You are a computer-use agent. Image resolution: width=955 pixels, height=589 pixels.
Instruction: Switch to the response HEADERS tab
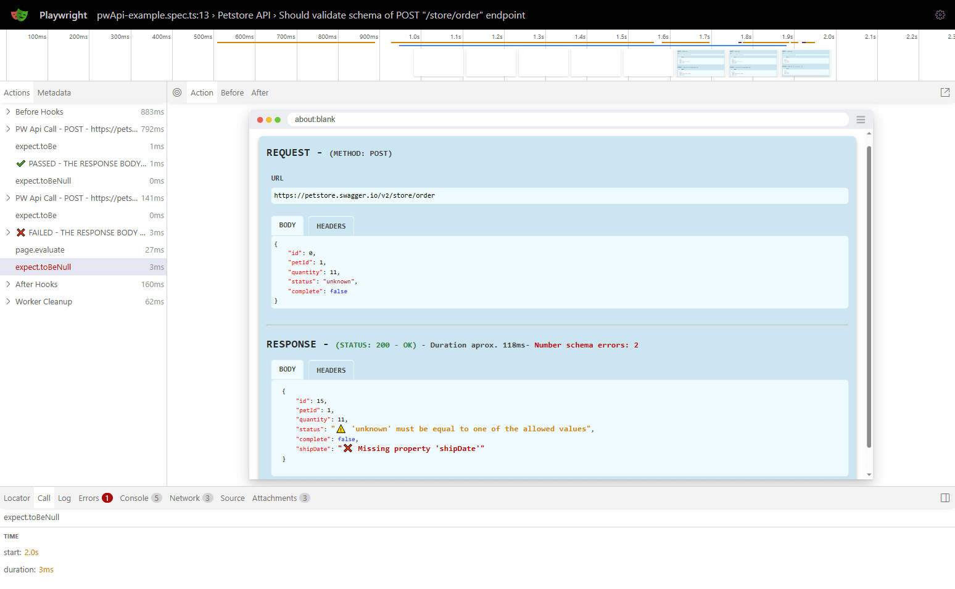point(331,370)
